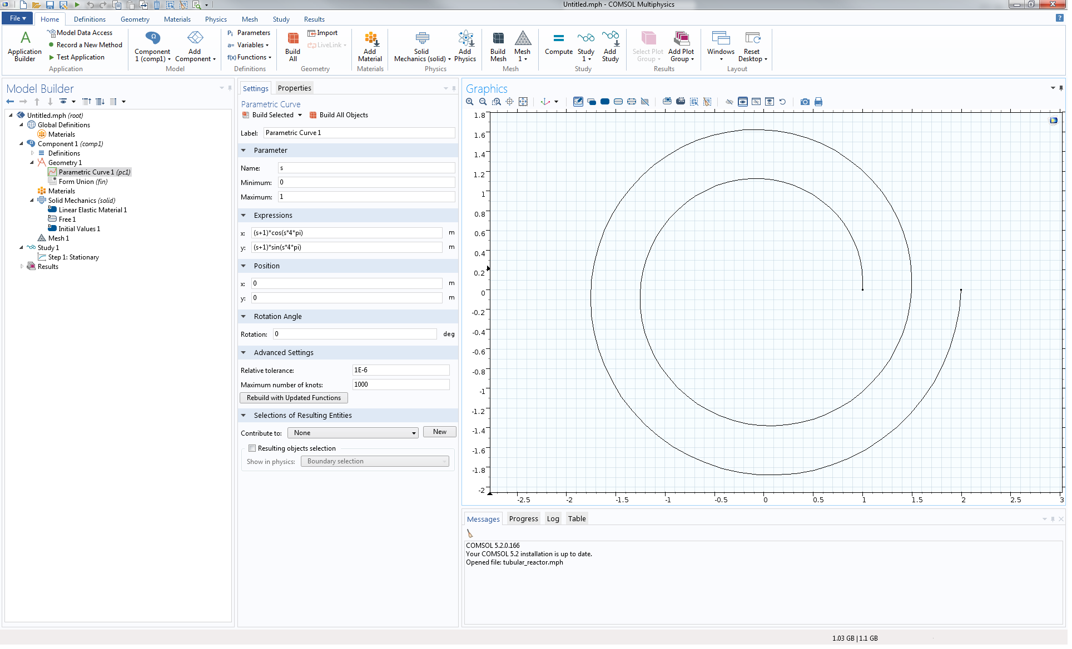Open the Geometry ribbon tab
Viewport: 1072px width, 649px height.
(x=135, y=19)
